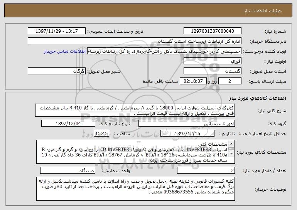
Task: Click the شرح کلی نیاز label
Action: [272, 111]
